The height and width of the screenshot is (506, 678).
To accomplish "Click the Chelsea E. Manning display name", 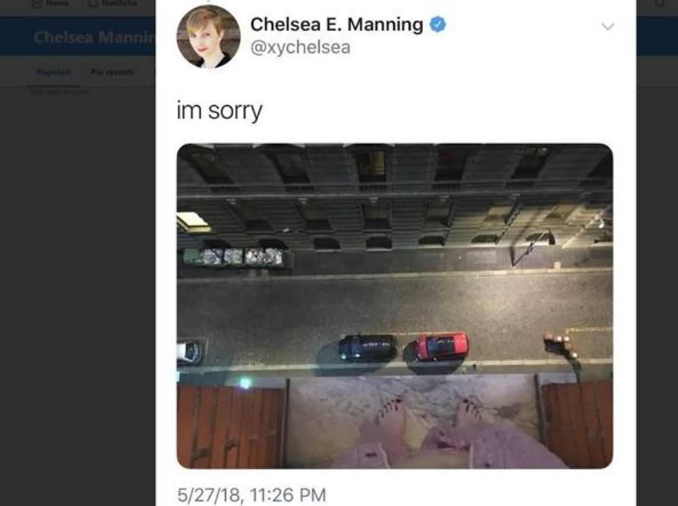I will 336,24.
